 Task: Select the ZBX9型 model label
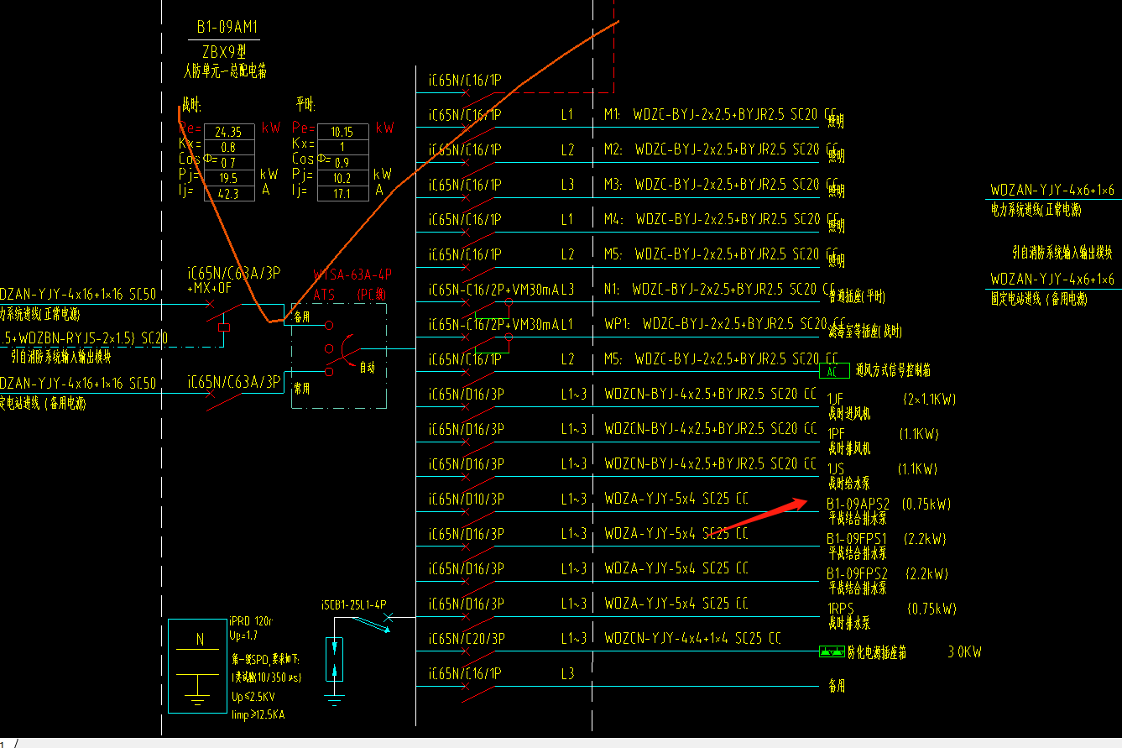(224, 50)
